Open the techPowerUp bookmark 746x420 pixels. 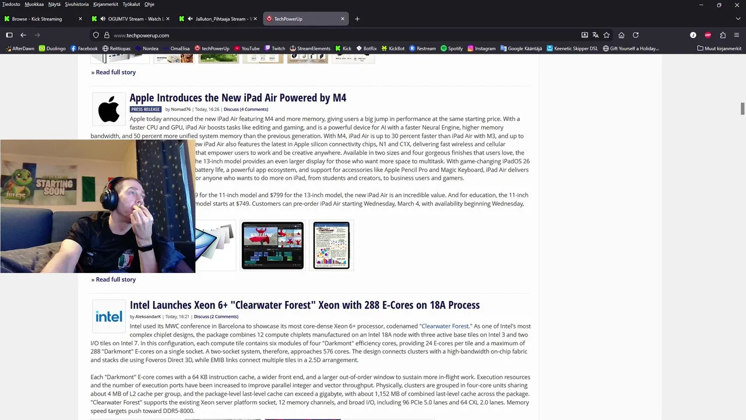tap(212, 48)
